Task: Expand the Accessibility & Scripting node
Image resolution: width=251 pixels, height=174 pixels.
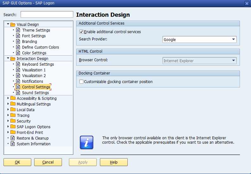Action: (8, 98)
